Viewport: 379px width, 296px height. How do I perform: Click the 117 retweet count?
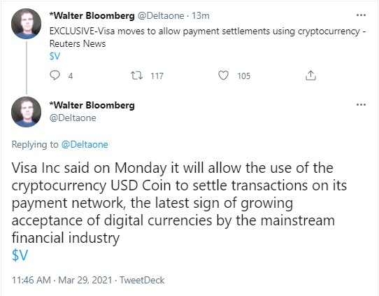point(157,76)
